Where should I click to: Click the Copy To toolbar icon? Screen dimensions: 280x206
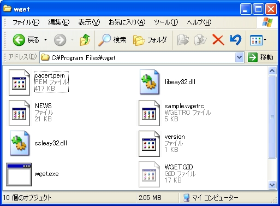200,40
